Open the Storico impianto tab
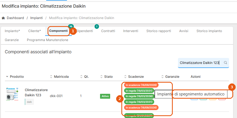Viewport: 237px width, 118px height. (x=209, y=31)
